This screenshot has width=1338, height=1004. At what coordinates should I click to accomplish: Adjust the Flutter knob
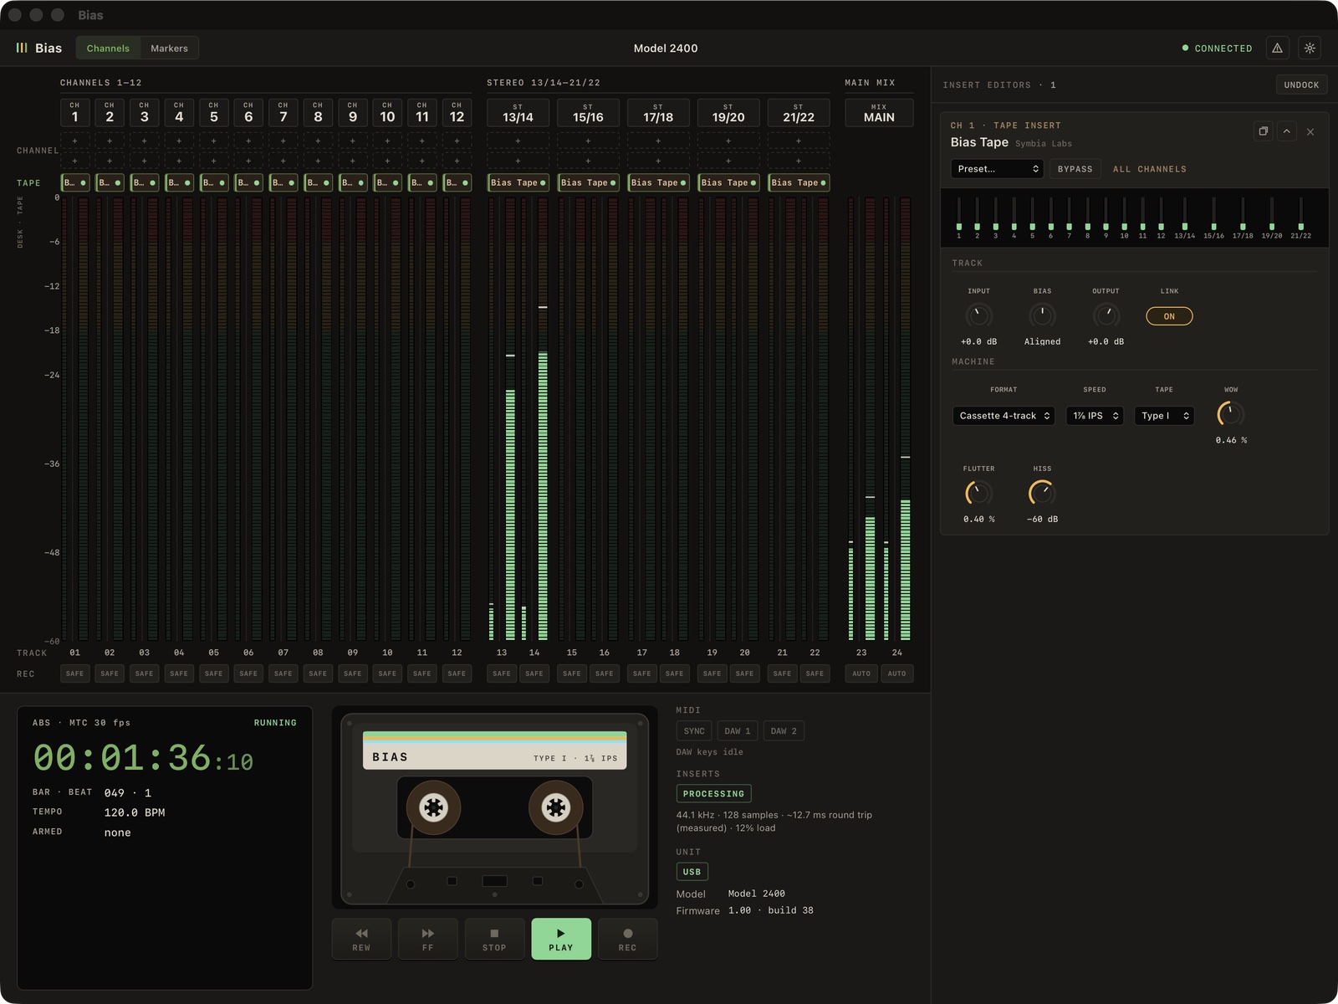pos(978,493)
